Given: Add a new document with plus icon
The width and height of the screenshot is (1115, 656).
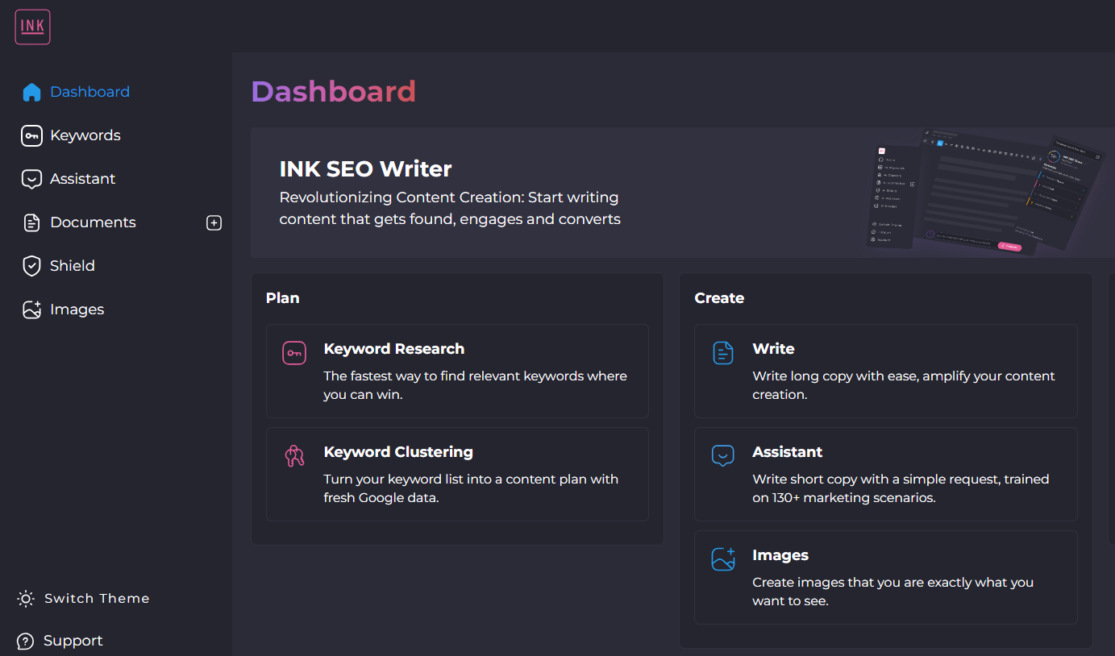Looking at the screenshot, I should [x=214, y=222].
